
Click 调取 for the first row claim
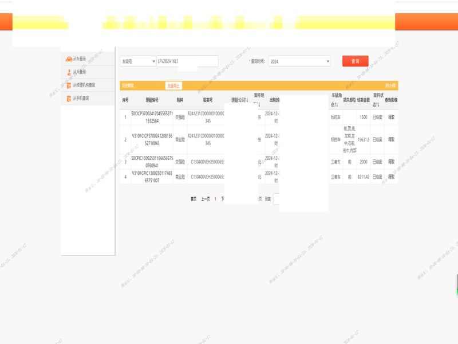(392, 117)
